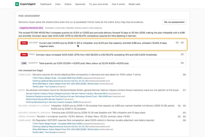Click the 'Escalated: current plan infeasible' note
This screenshot has height=137, width=205.
tap(74, 28)
